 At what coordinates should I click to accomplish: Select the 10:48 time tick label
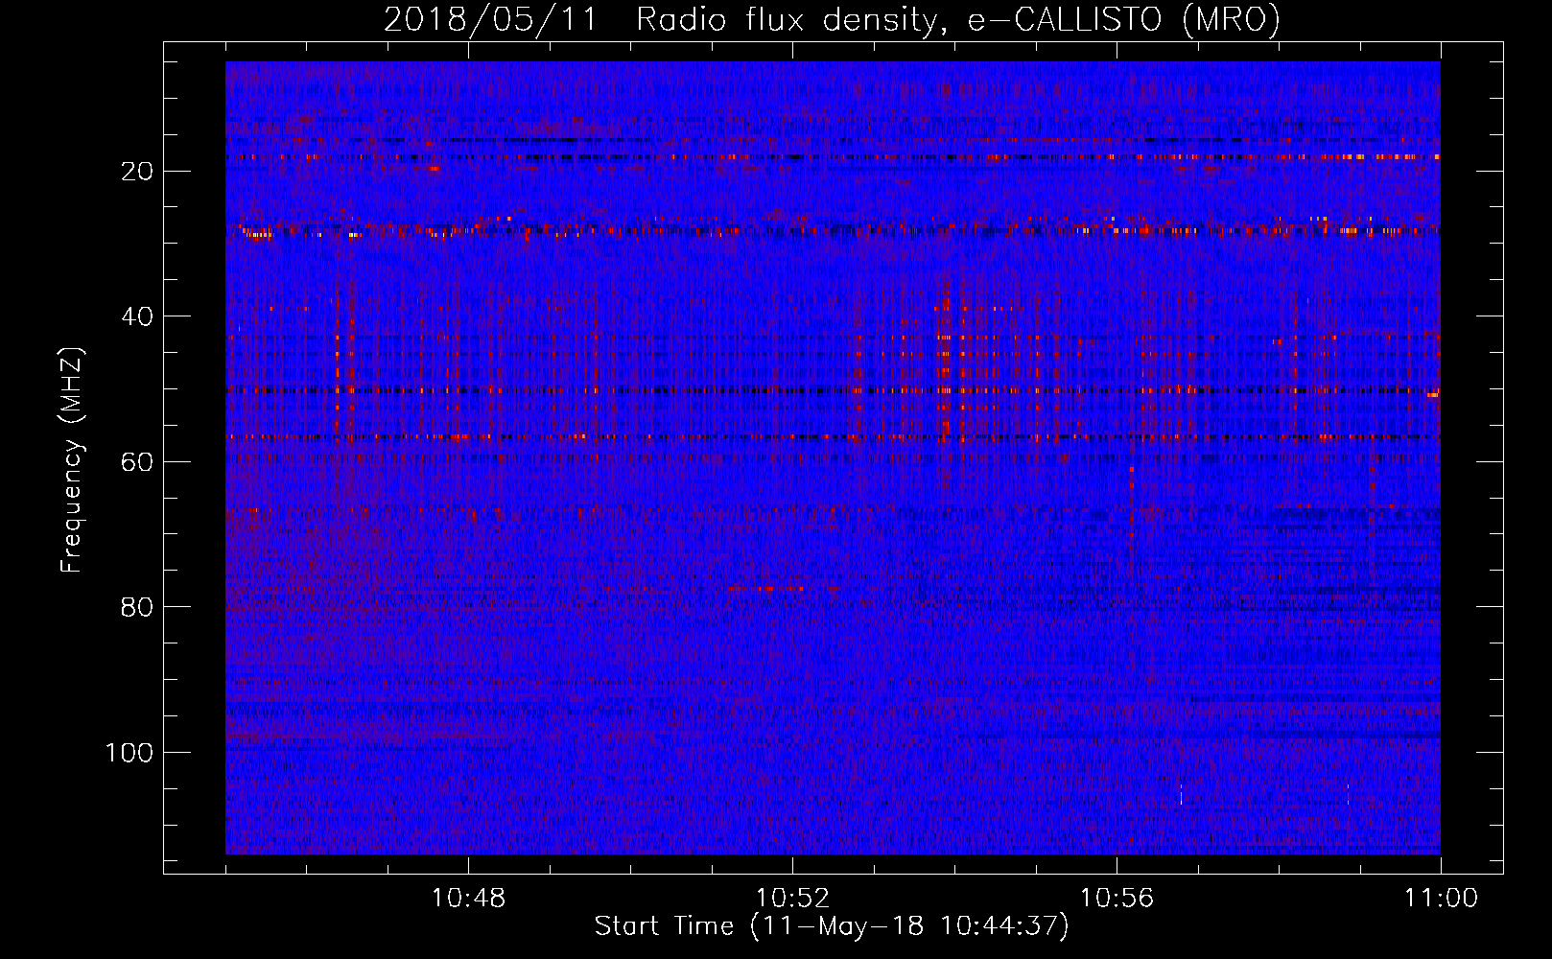[x=468, y=898]
